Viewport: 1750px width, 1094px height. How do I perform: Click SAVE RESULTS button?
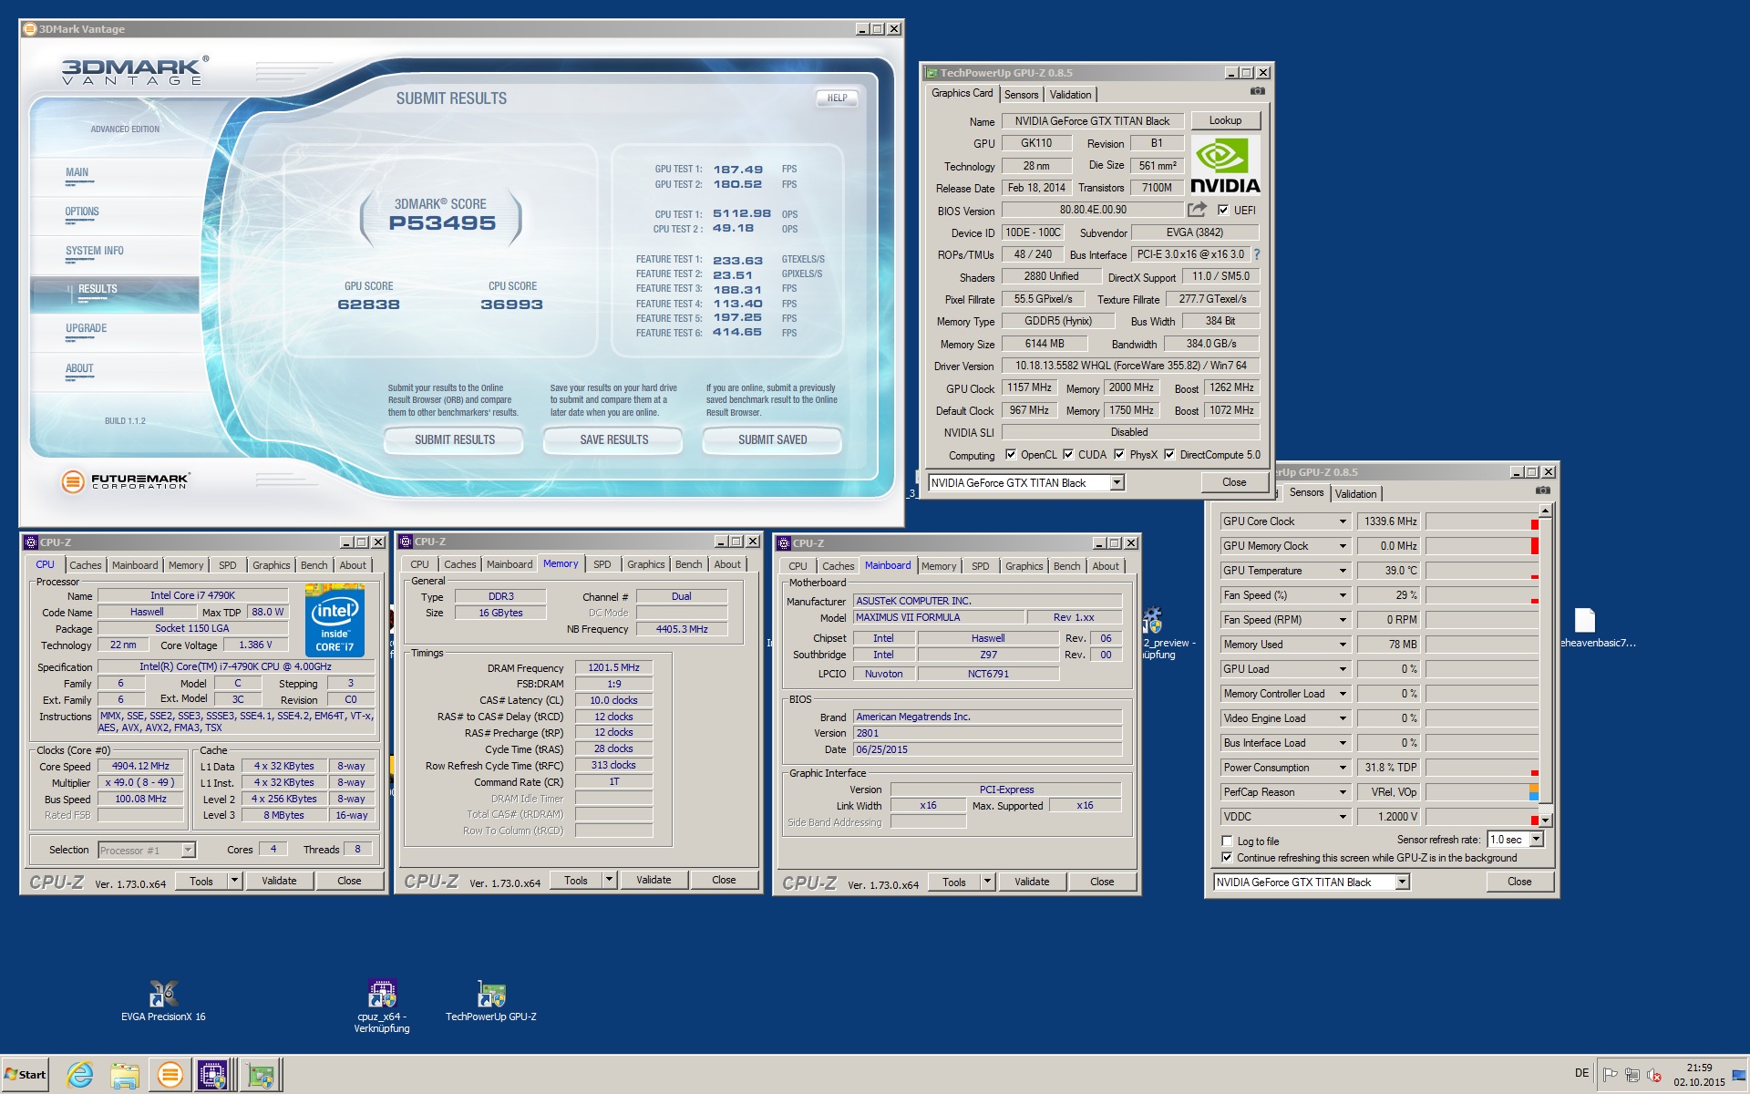613,439
